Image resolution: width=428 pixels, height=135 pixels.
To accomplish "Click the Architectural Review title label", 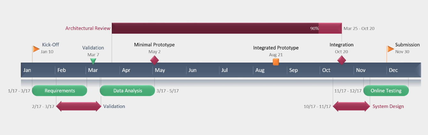I will coord(88,28).
